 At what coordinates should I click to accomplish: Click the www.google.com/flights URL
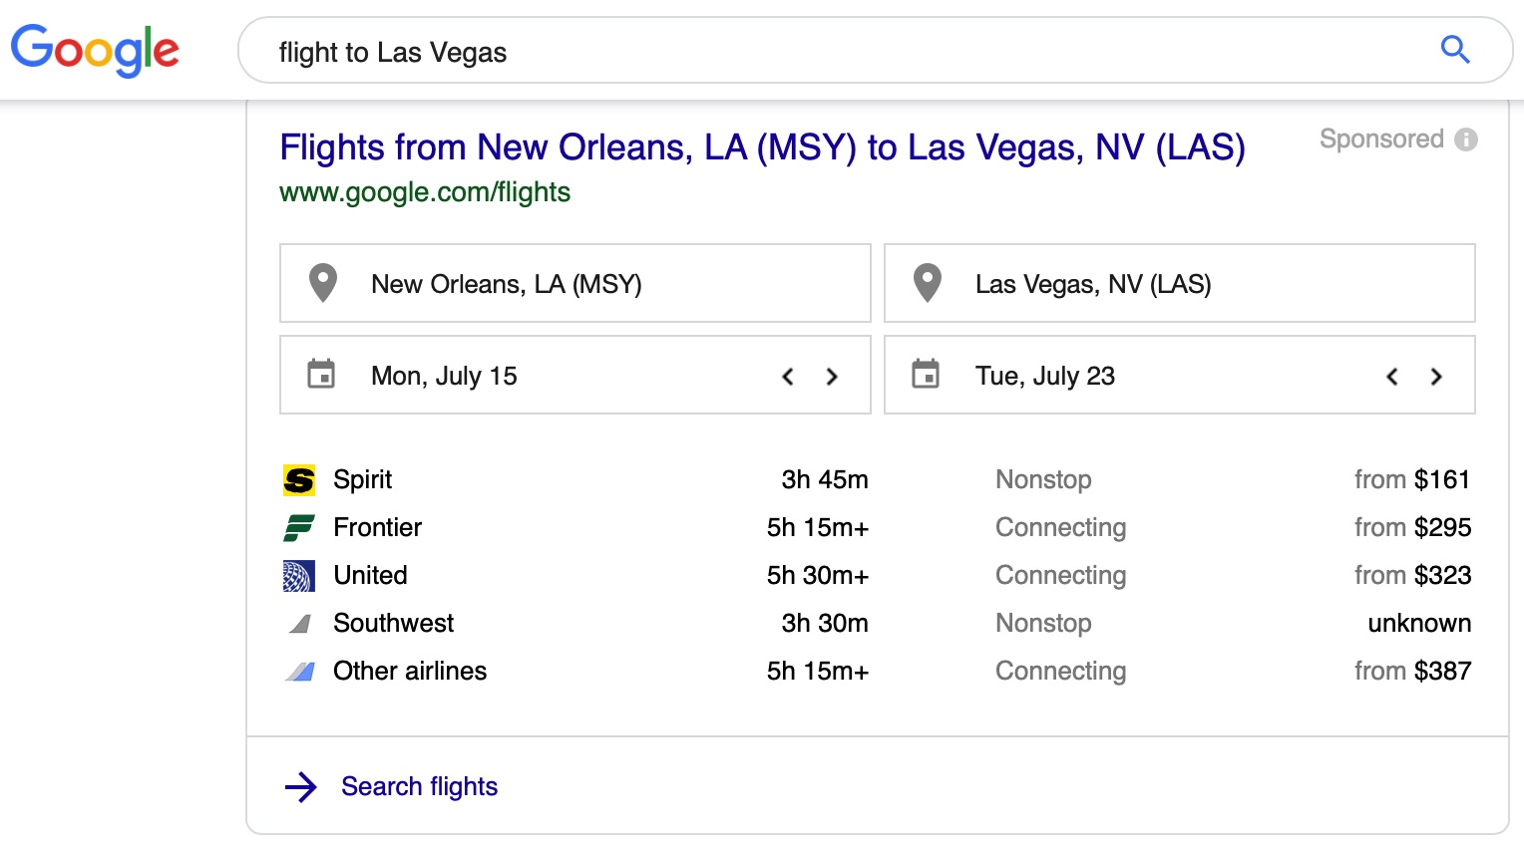425,192
